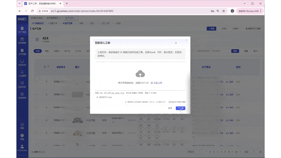Open the password key icon in address bar
281x158 pixels.
click(x=212, y=11)
